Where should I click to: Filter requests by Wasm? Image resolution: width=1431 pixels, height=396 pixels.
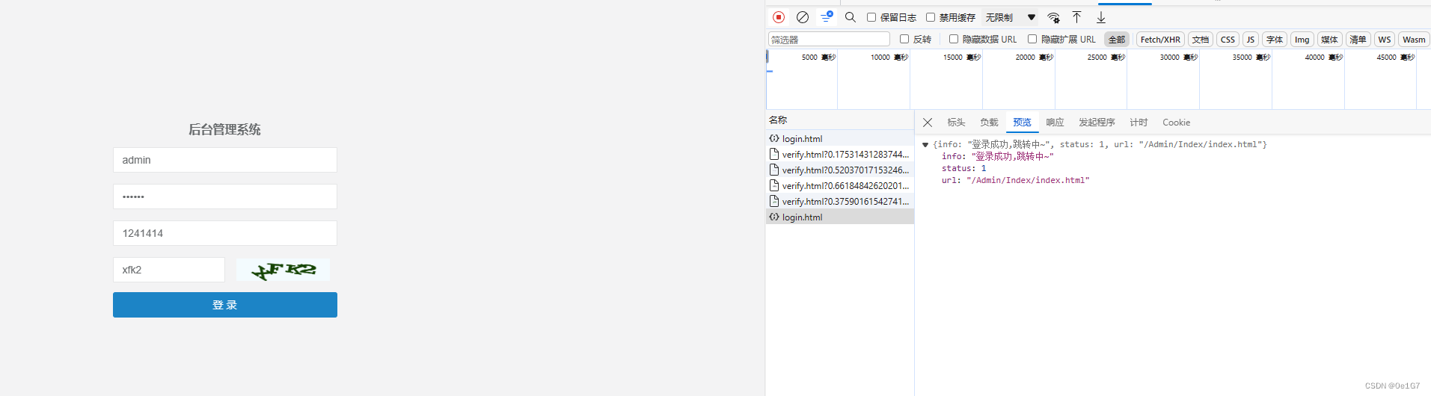[1414, 40]
